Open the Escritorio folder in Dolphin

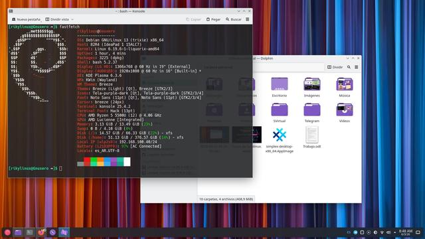(x=280, y=87)
